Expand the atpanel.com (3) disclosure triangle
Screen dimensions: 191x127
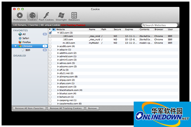tap(58, 87)
